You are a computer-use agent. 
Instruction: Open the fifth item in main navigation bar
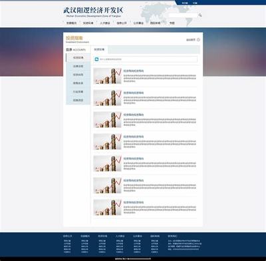click(x=138, y=23)
